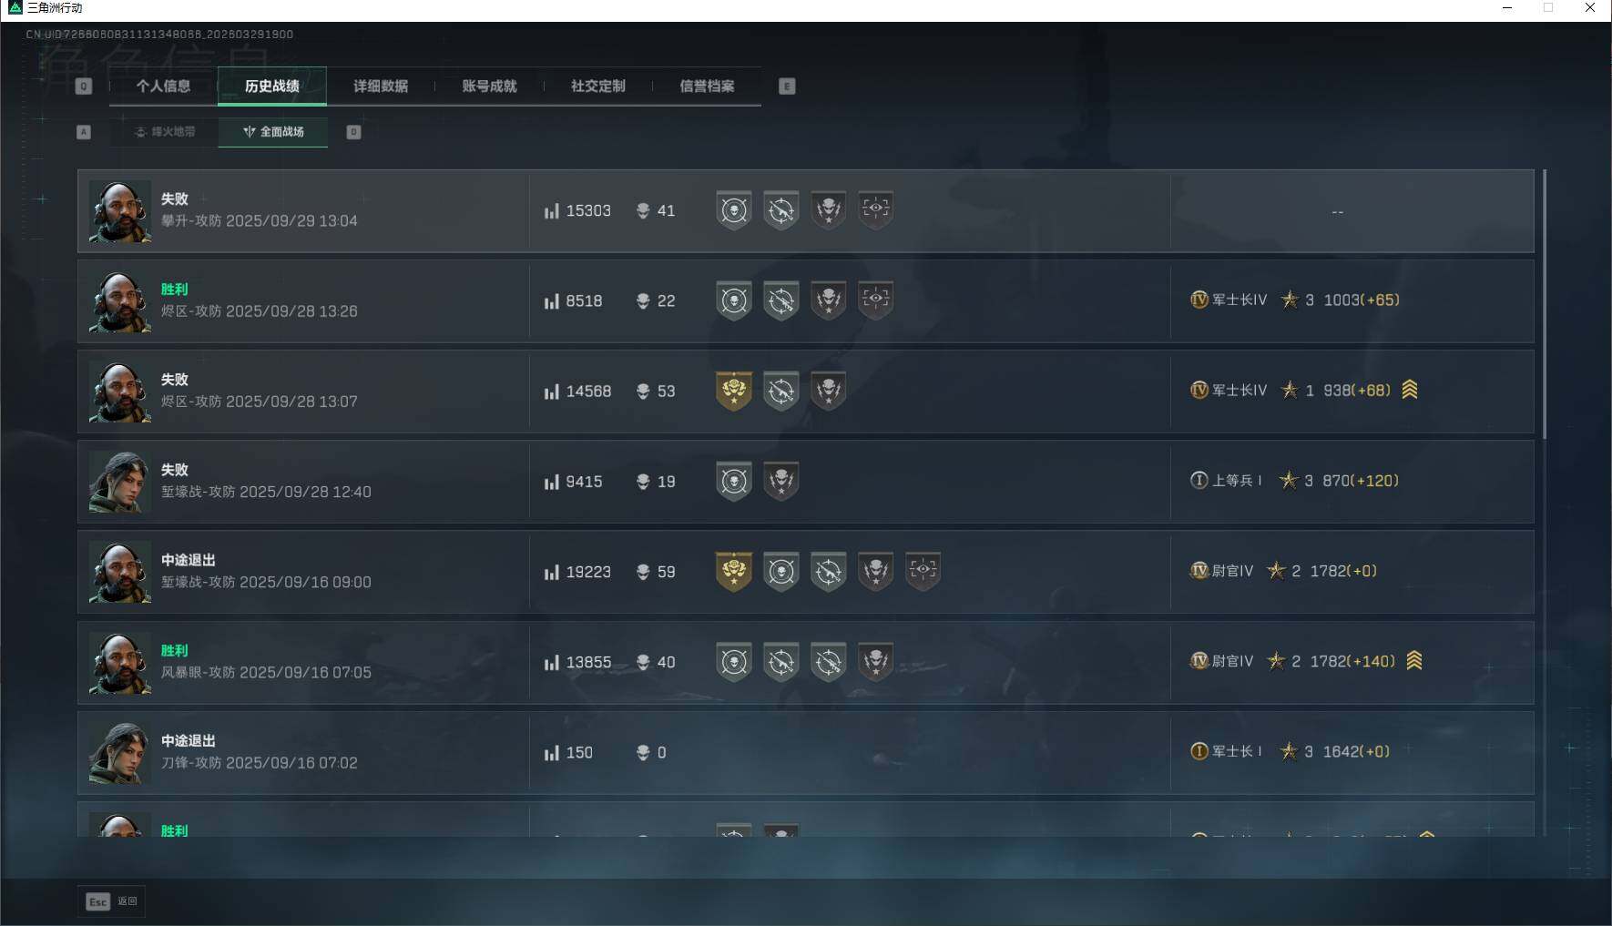Click the gold MVP badge in 14568 score row

[x=734, y=392]
